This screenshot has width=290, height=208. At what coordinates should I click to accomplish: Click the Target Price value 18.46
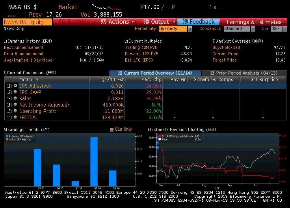tap(281, 60)
